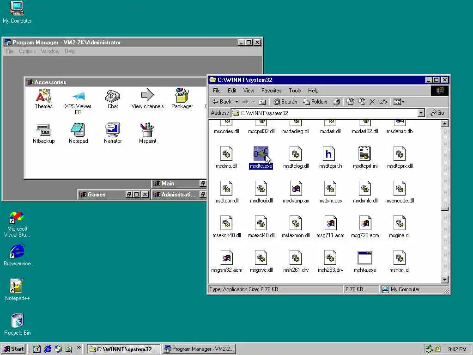Open My Computer desktop icon
The image size is (473, 355).
tap(17, 12)
